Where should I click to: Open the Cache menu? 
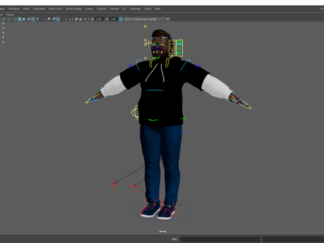coord(148,9)
